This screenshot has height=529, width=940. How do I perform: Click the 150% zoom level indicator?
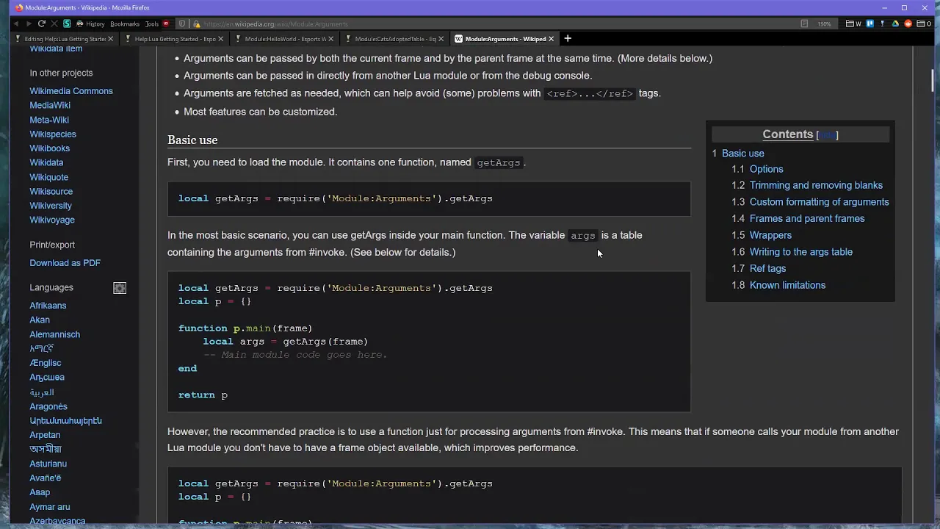[x=825, y=24]
